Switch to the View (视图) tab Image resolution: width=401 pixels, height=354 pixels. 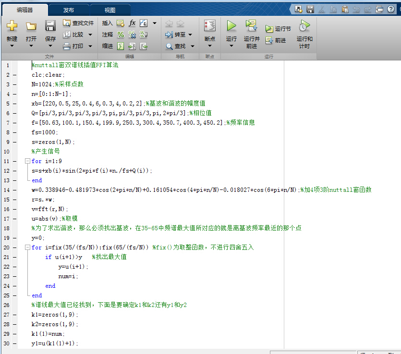110,10
